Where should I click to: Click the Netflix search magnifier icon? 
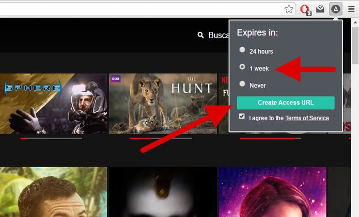200,35
